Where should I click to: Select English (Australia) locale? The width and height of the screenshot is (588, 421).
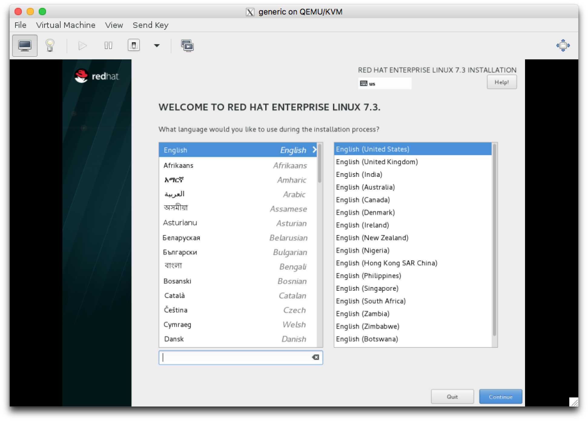pyautogui.click(x=413, y=187)
